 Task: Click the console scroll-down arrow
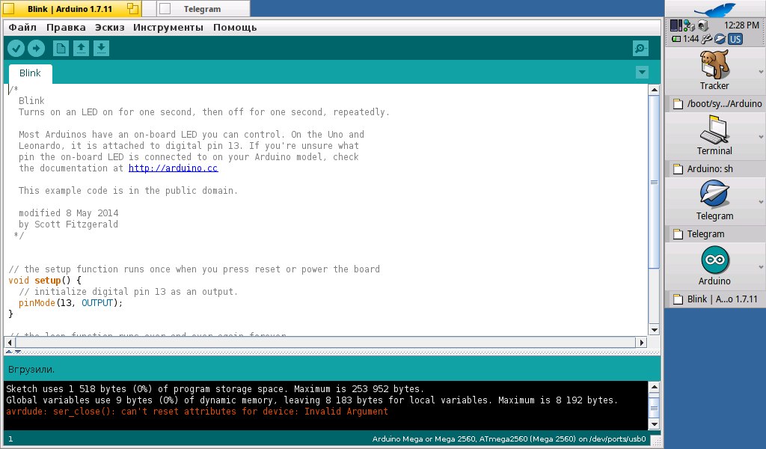click(654, 424)
